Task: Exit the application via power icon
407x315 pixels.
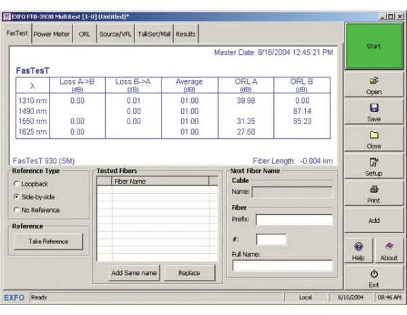Action: pyautogui.click(x=374, y=278)
